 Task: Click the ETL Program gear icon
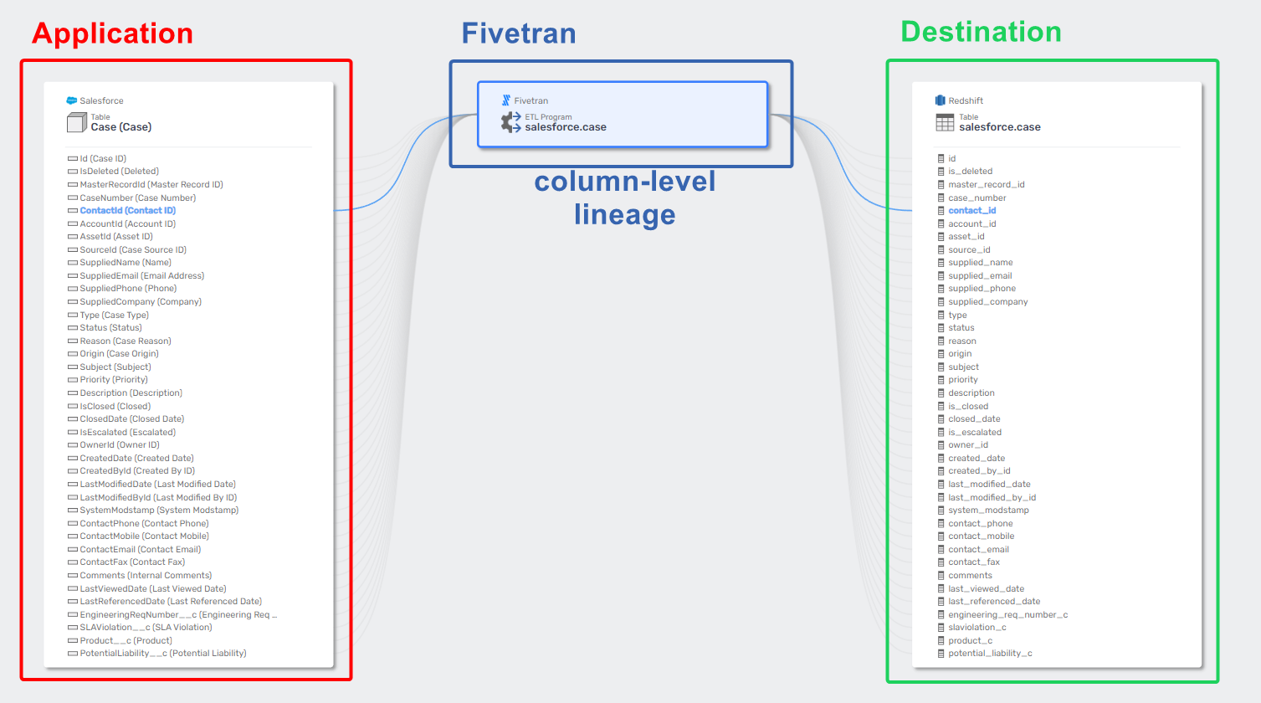pos(511,123)
